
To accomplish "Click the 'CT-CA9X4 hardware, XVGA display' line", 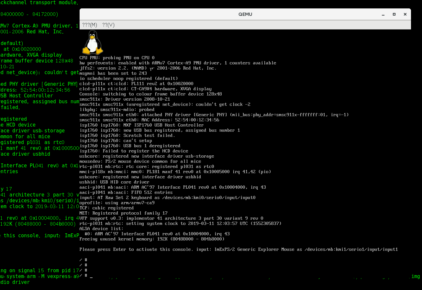I will [x=145, y=89].
